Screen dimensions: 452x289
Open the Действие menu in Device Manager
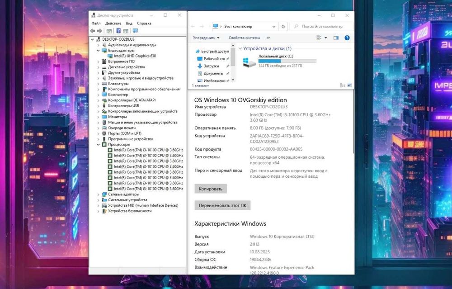coord(113,24)
